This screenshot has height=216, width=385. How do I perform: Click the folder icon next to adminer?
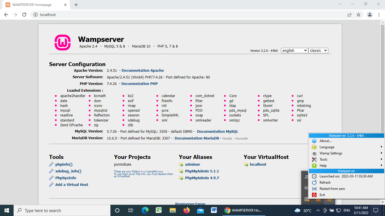pyautogui.click(x=181, y=165)
